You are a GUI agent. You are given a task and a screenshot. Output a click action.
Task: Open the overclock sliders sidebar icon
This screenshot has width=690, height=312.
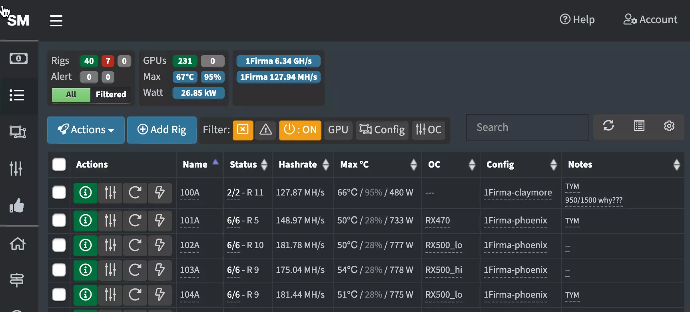coord(16,168)
